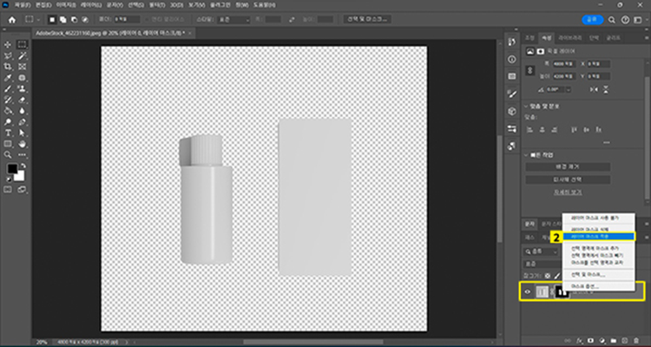
Task: Click the canvas vertical scrollbar
Action: [x=499, y=189]
